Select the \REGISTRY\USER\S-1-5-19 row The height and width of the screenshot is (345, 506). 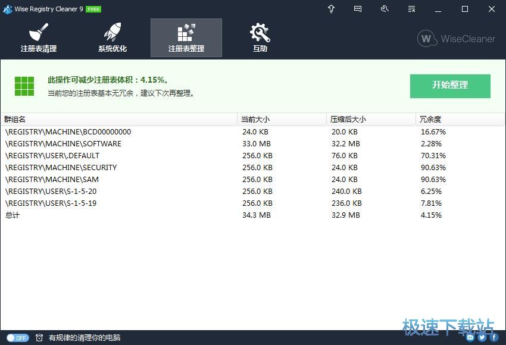[x=252, y=203]
